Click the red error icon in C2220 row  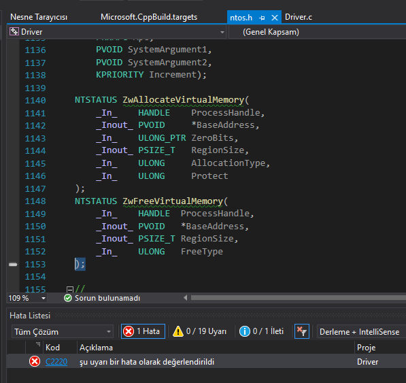tap(35, 361)
